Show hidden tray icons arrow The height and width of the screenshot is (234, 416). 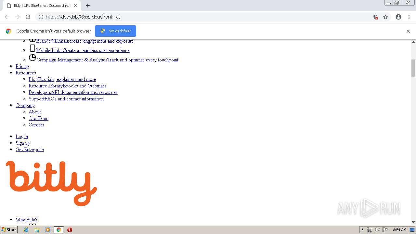pyautogui.click(x=362, y=230)
